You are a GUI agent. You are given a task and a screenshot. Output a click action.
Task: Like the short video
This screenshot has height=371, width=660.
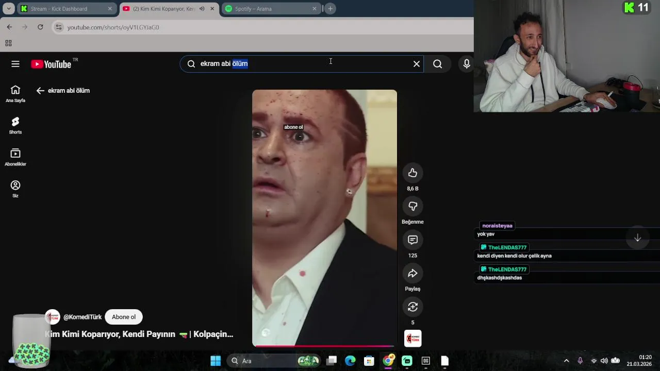(x=412, y=173)
